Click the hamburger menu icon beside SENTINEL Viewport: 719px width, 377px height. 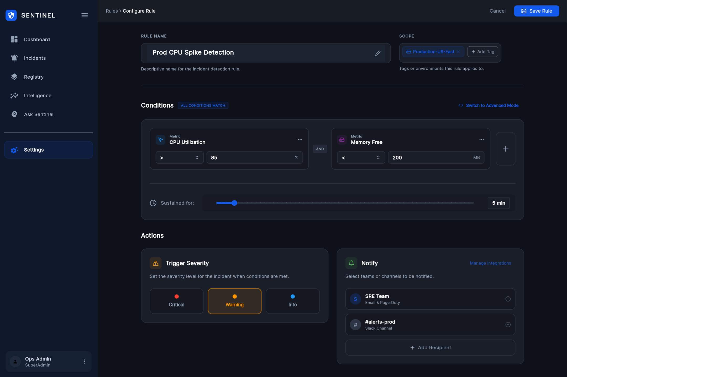click(85, 15)
